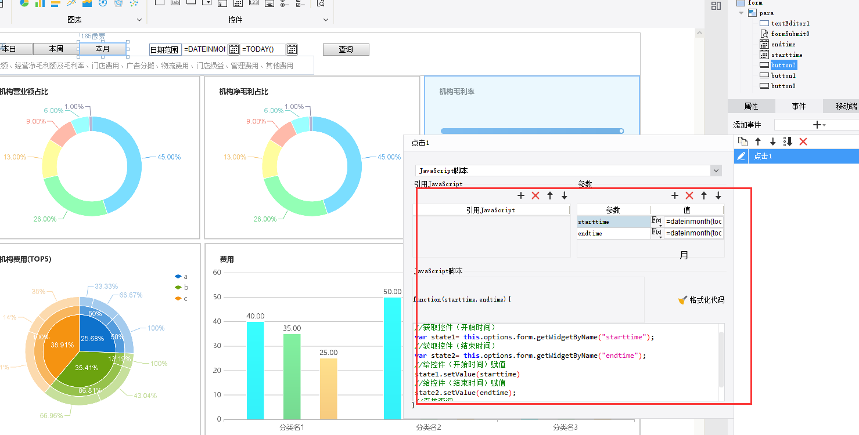This screenshot has width=859, height=435.
Task: Expand the 图表 chart group chevron
Action: (x=139, y=20)
